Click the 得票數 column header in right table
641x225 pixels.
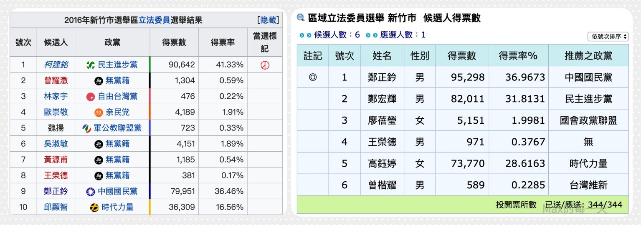(461, 55)
